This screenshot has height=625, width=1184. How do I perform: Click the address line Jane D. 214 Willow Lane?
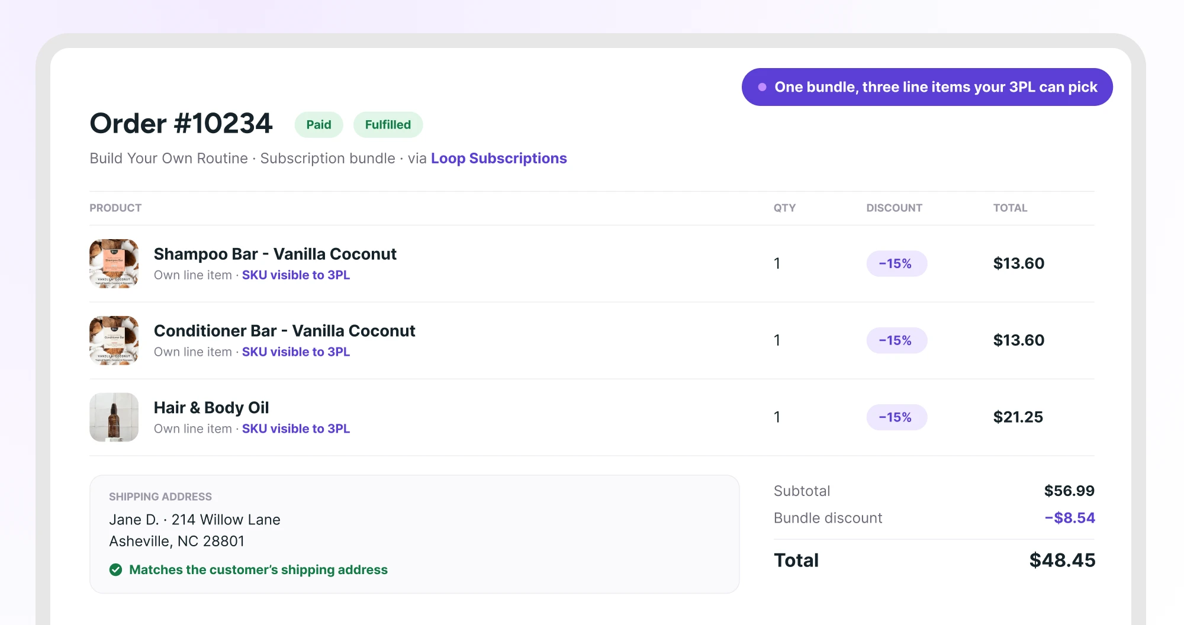[195, 520]
